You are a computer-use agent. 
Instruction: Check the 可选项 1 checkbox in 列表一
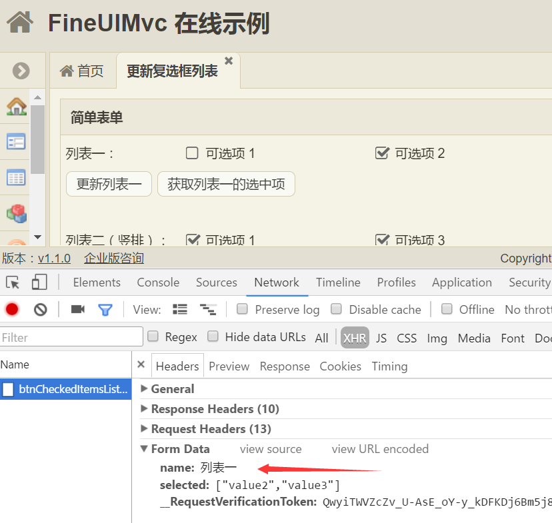point(192,153)
